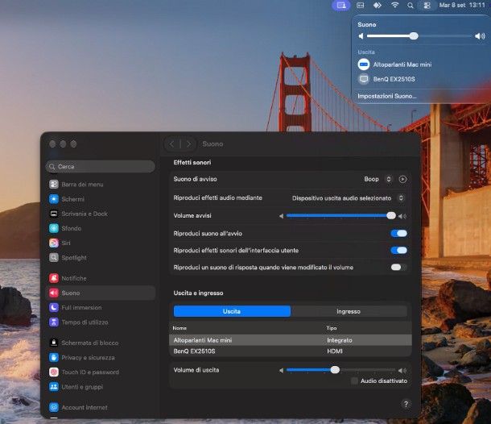The image size is (491, 424).
Task: Click Nome column header
Action: pyautogui.click(x=179, y=328)
